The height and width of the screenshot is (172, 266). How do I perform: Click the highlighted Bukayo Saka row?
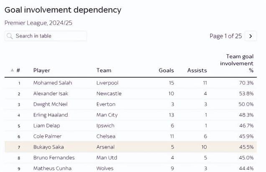point(130,147)
